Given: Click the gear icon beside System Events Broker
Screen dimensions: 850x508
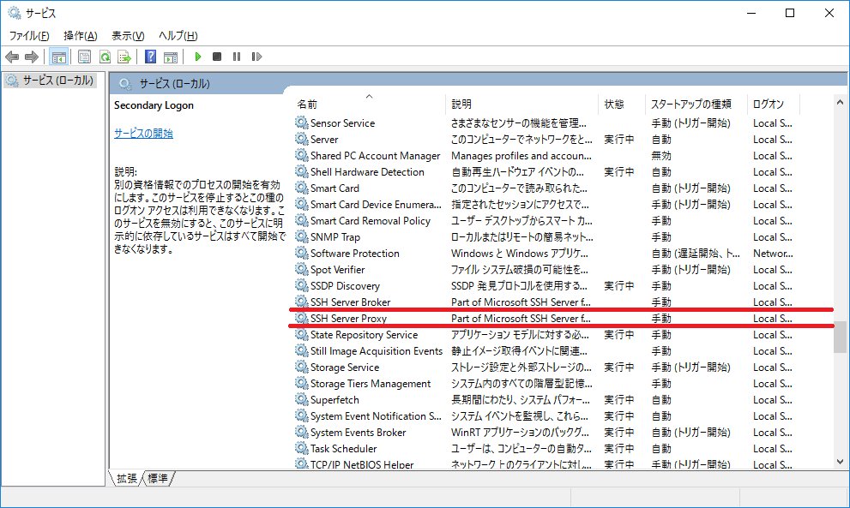Looking at the screenshot, I should [x=301, y=432].
